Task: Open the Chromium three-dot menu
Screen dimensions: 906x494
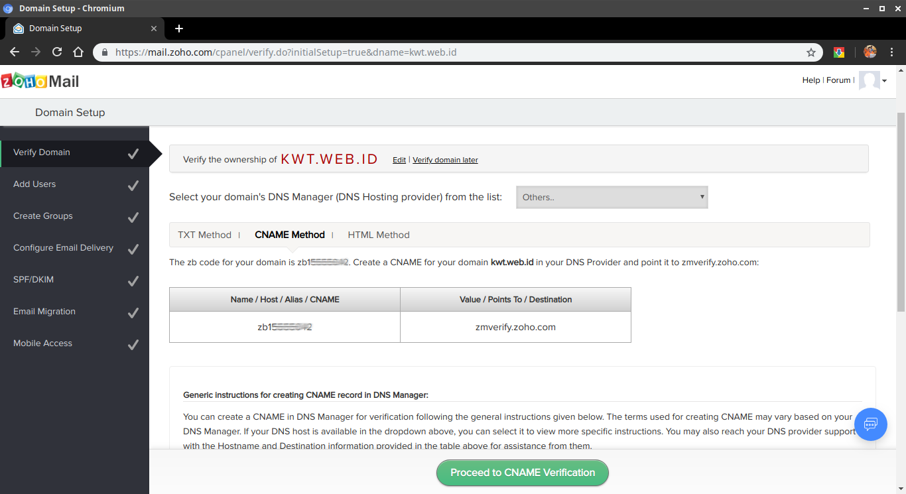Action: point(892,52)
